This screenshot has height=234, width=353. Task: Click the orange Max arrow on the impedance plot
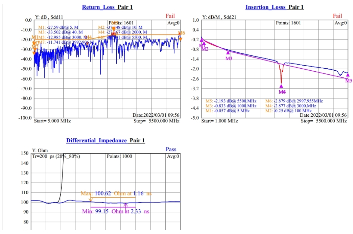pyautogui.click(x=91, y=200)
